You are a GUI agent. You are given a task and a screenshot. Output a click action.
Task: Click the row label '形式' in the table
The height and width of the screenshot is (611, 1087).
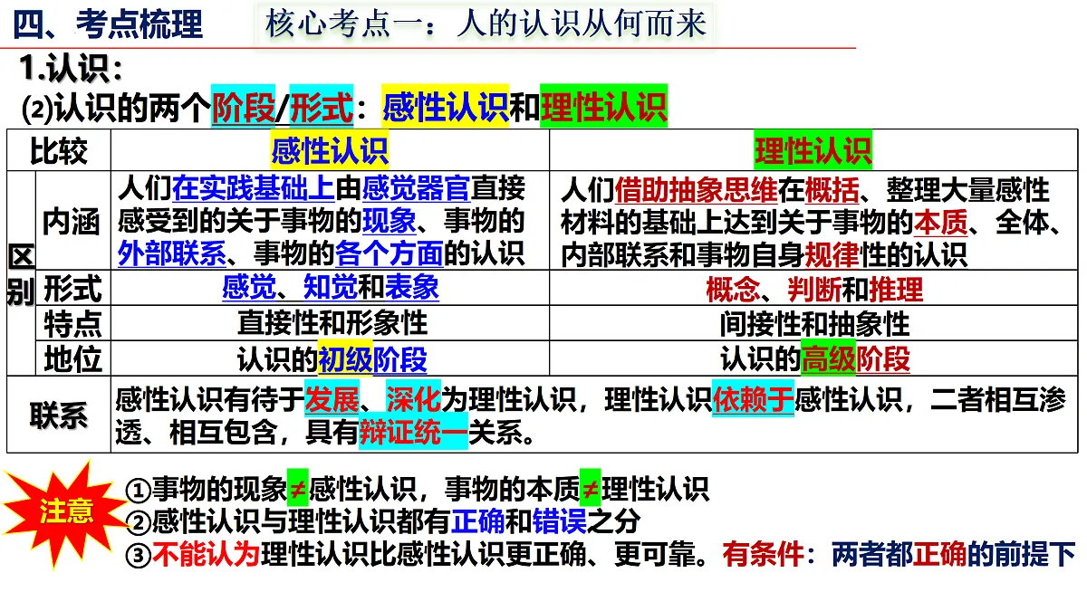coord(72,289)
